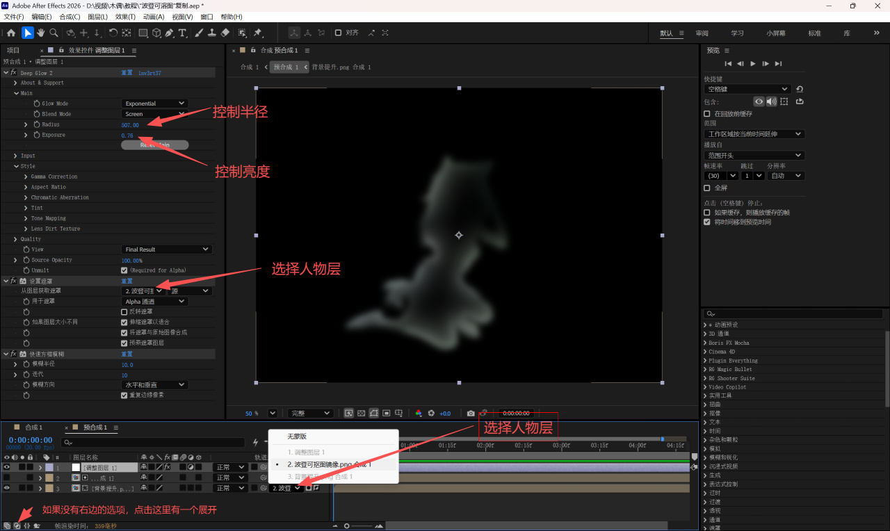Reset the viewer exposure icon
Image resolution: width=890 pixels, height=531 pixels.
pyautogui.click(x=431, y=413)
